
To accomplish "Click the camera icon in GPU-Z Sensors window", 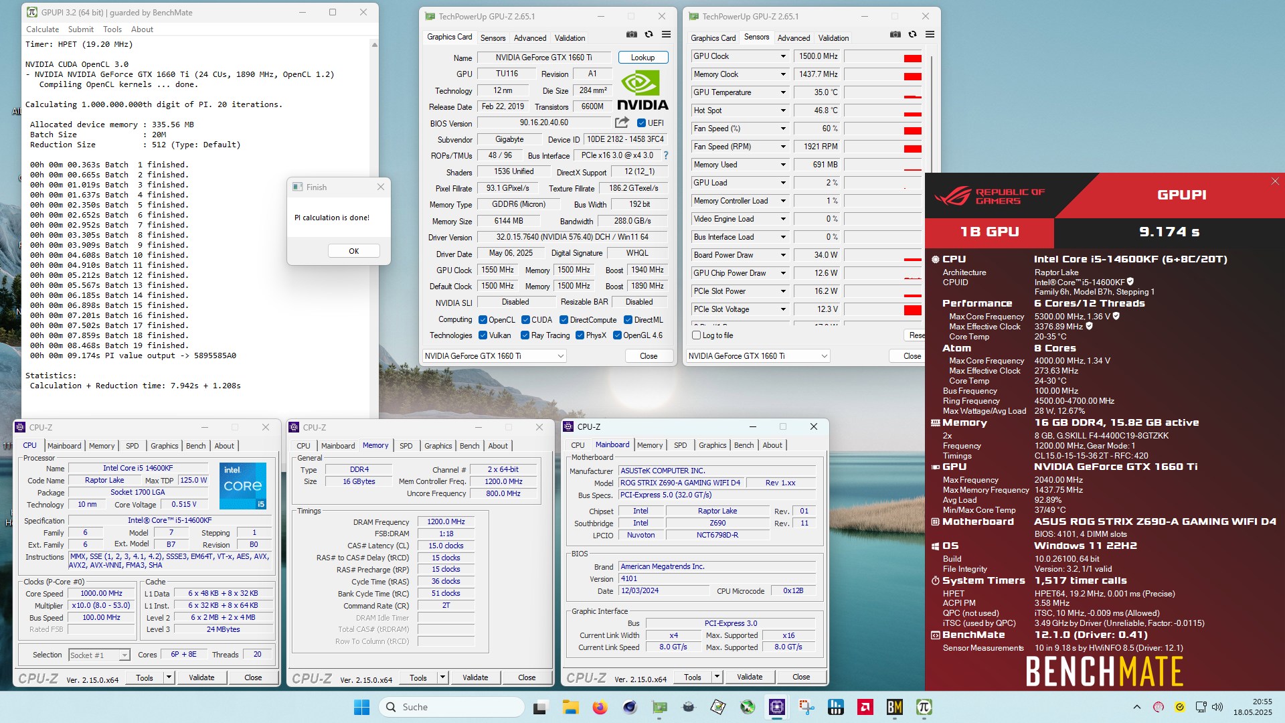I will 895,35.
